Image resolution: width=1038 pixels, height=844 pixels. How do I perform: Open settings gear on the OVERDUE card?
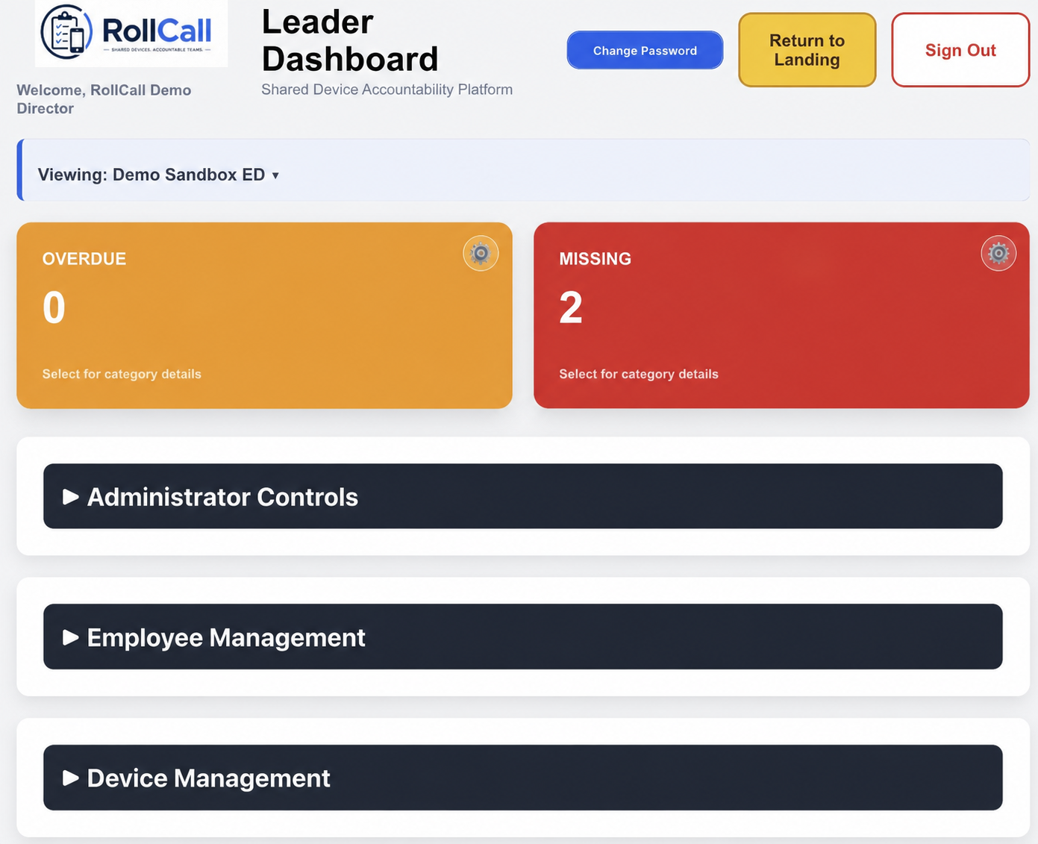point(481,254)
